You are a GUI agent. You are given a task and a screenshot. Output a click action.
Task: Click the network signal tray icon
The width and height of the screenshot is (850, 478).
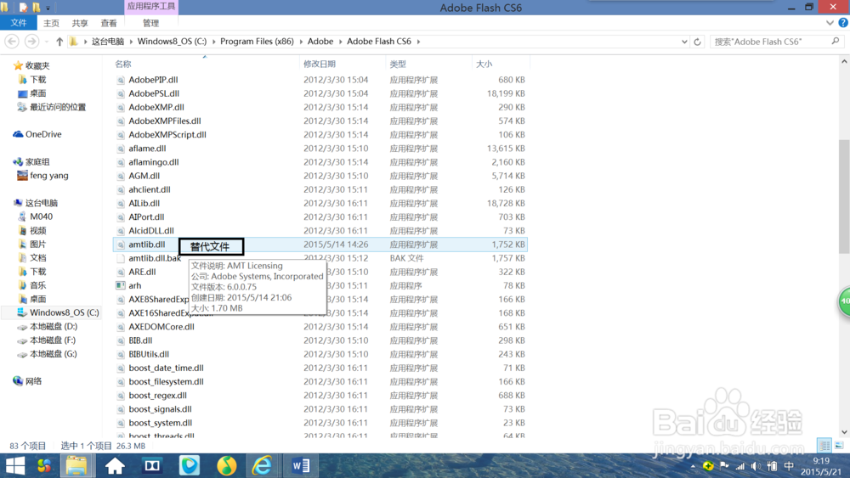(x=740, y=466)
